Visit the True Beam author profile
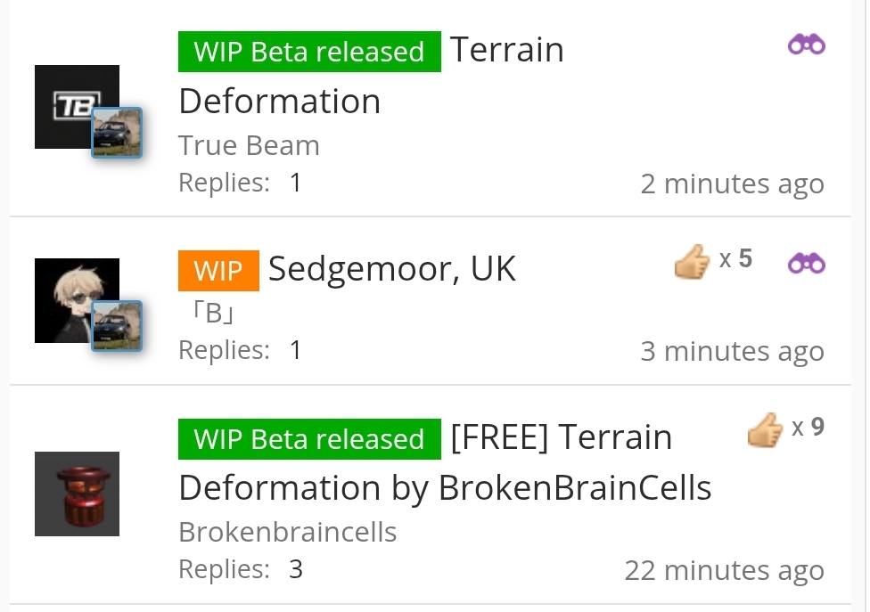 click(249, 145)
